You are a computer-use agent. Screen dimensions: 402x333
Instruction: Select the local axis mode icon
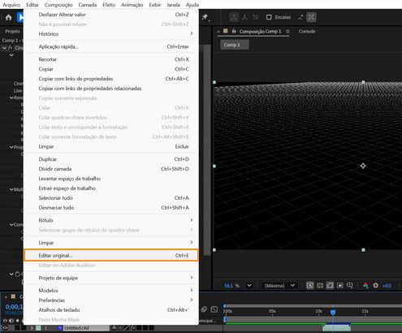click(234, 17)
